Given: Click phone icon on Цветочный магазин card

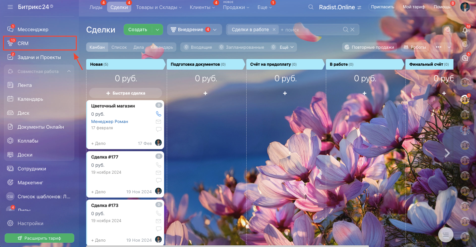Looking at the screenshot, I should point(158,114).
